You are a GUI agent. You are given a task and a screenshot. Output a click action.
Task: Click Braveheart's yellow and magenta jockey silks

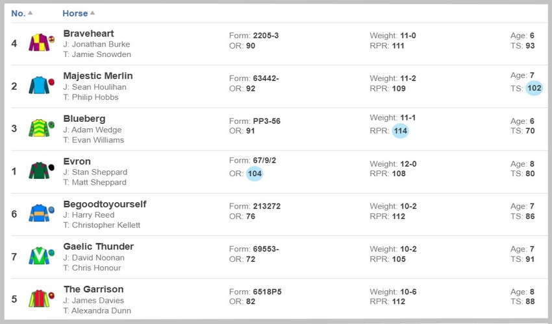pyautogui.click(x=42, y=43)
